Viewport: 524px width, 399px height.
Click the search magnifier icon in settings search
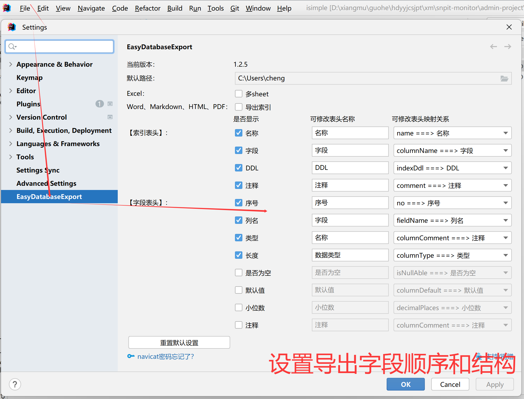pyautogui.click(x=12, y=47)
